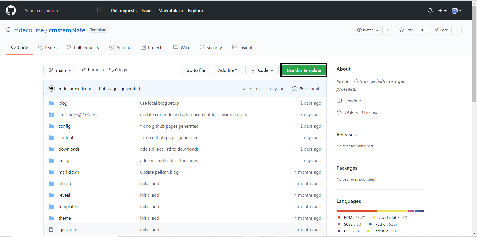This screenshot has width=477, height=237.
Task: Click the branch icon next to 1 branch
Action: tap(84, 70)
